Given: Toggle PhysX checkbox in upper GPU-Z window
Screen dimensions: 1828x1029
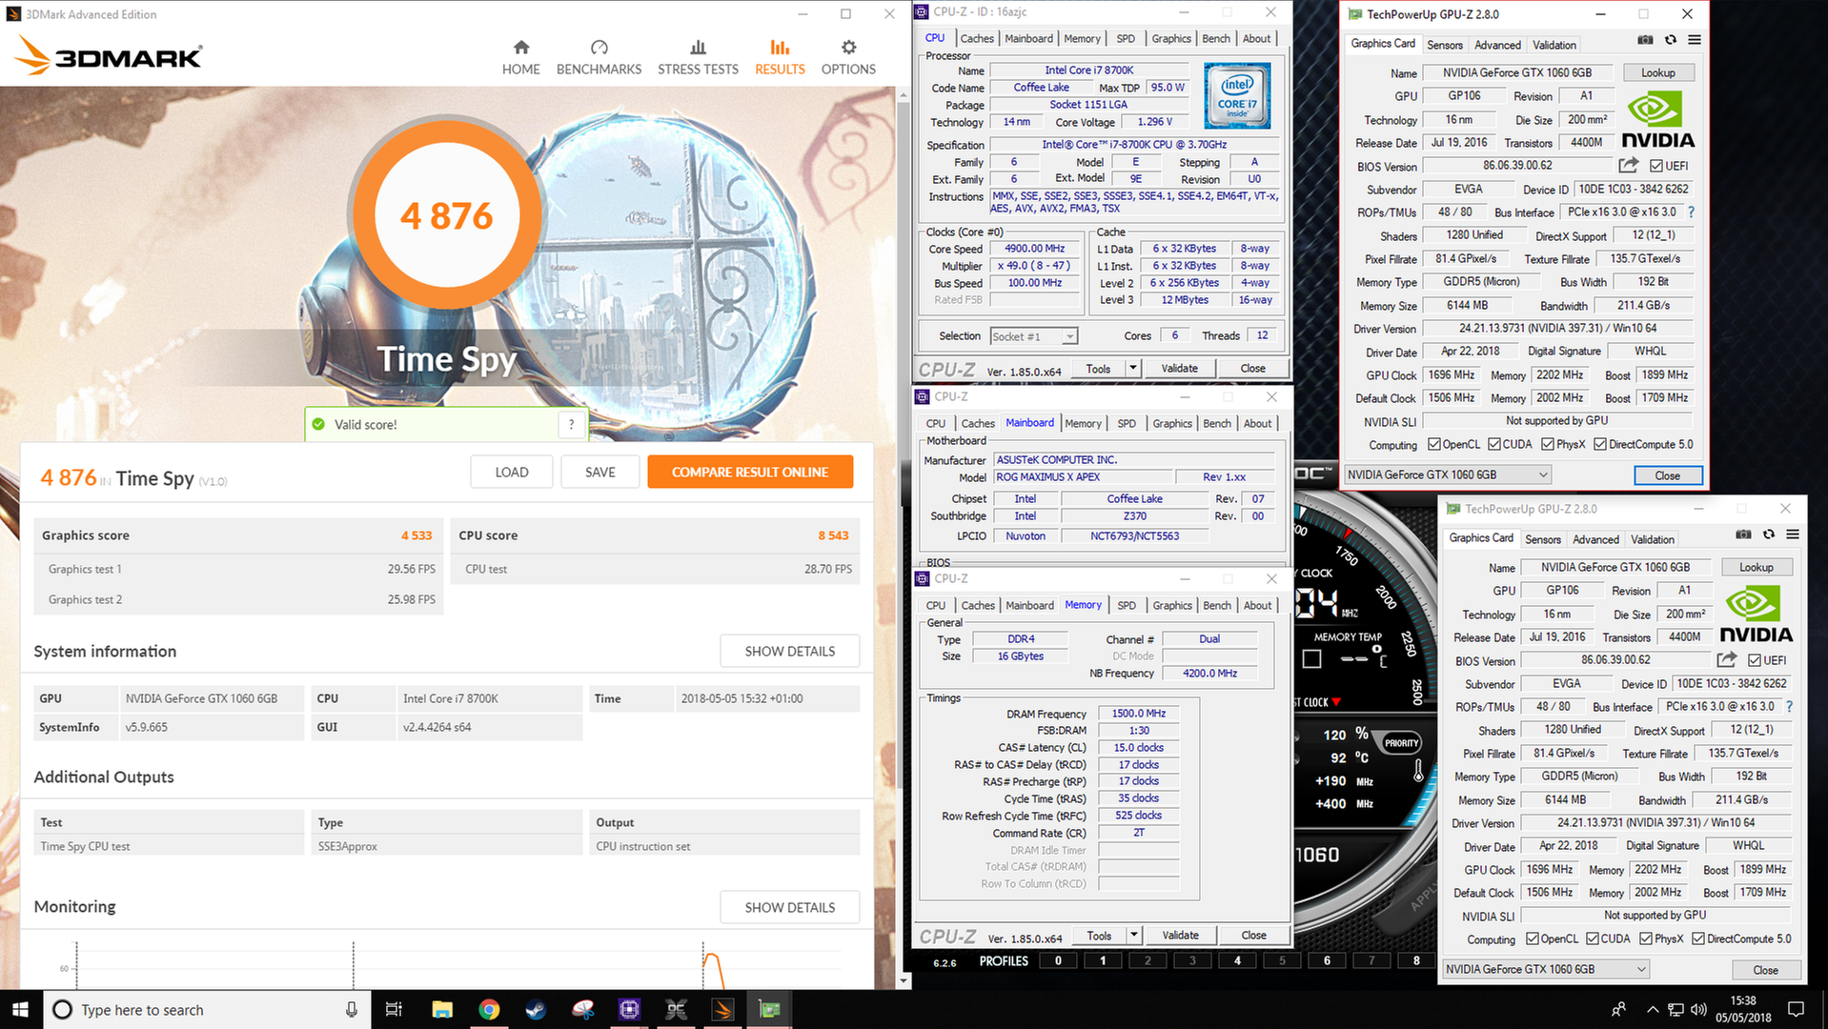Looking at the screenshot, I should 1548,445.
